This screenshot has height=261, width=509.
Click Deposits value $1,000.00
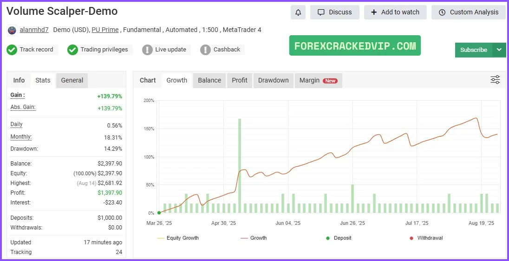[110, 218]
